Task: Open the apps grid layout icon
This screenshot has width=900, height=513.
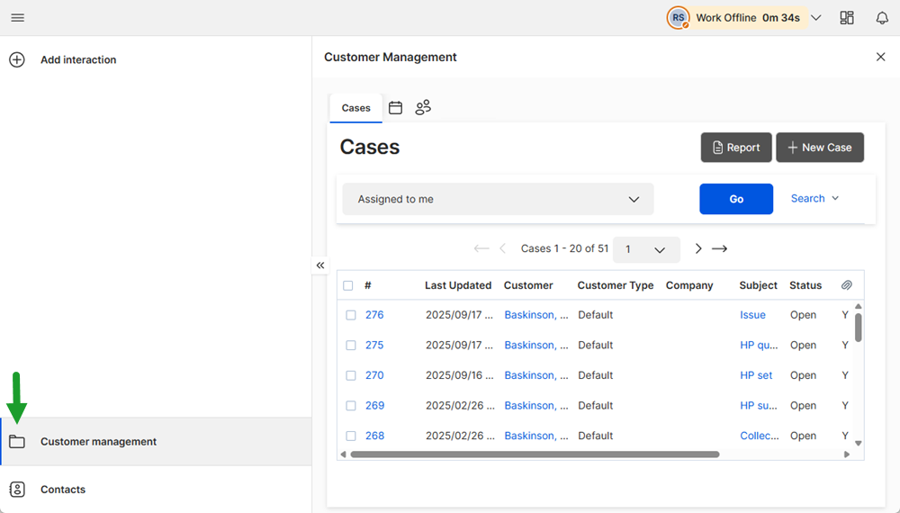Action: tap(847, 18)
